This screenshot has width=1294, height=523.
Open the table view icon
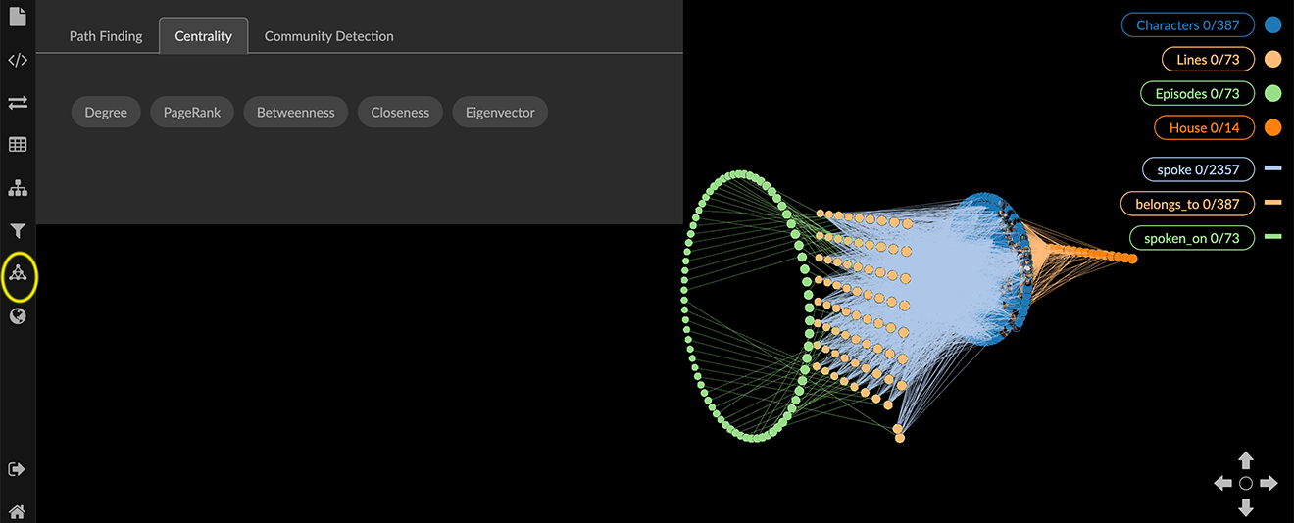[x=17, y=145]
